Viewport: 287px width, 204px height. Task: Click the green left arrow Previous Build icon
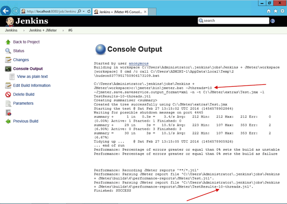[x=8, y=121]
